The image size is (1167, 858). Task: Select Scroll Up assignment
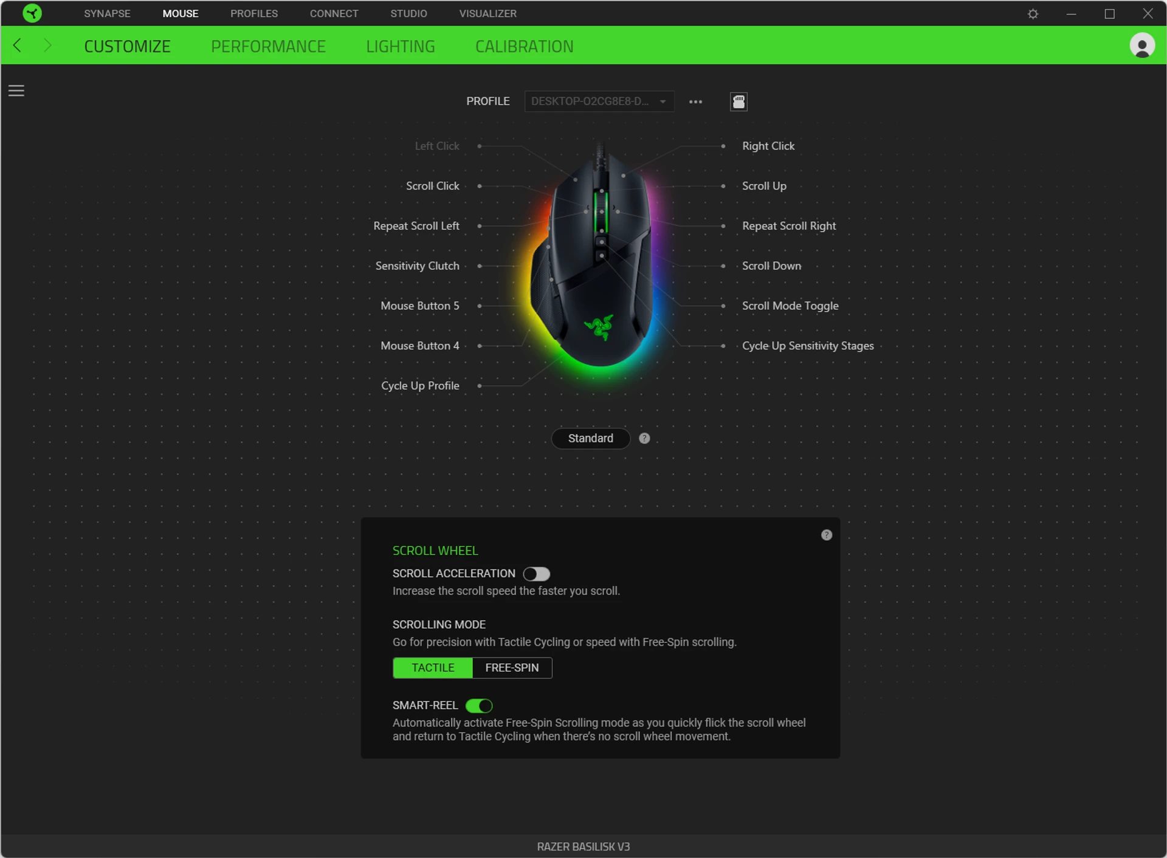764,186
